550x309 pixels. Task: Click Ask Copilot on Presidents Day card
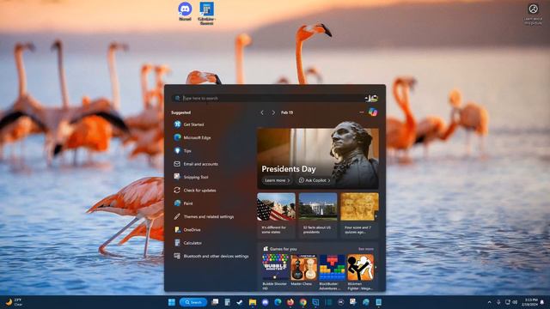(x=315, y=180)
